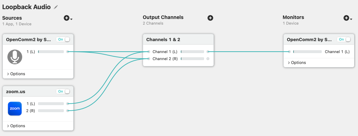Click the zoom.us 1 (L) output connector
This screenshot has height=136, width=358.
coord(68,104)
